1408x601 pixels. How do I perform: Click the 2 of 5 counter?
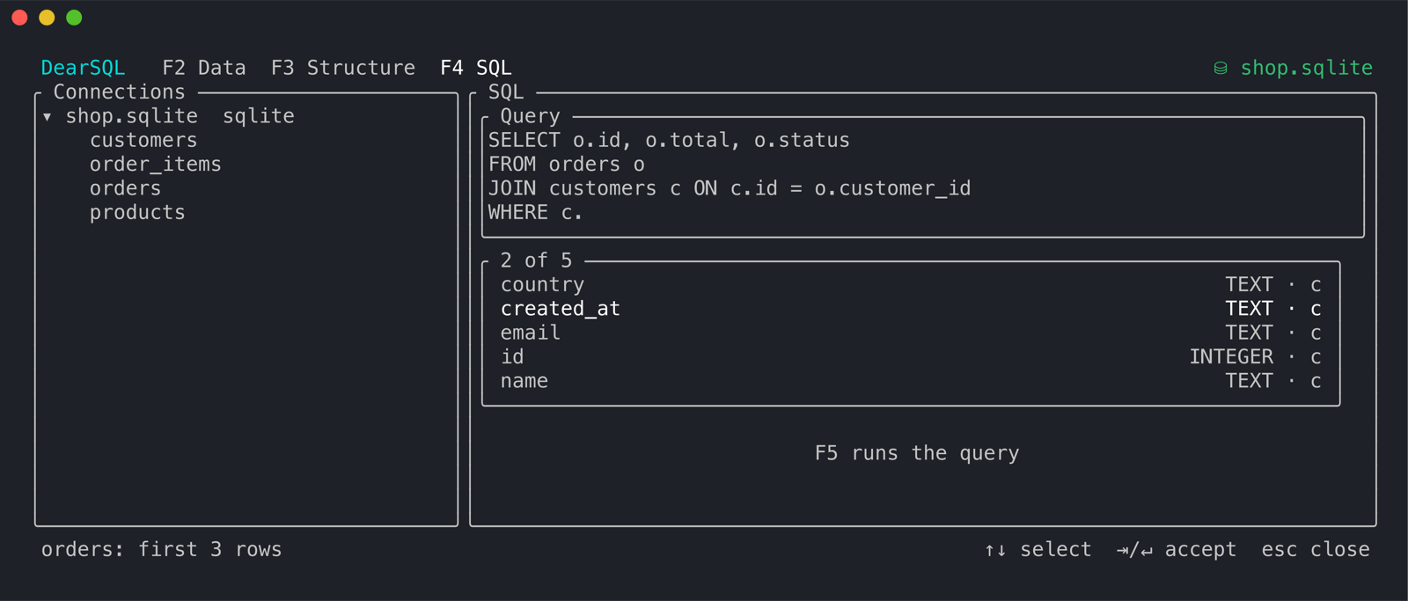[536, 260]
